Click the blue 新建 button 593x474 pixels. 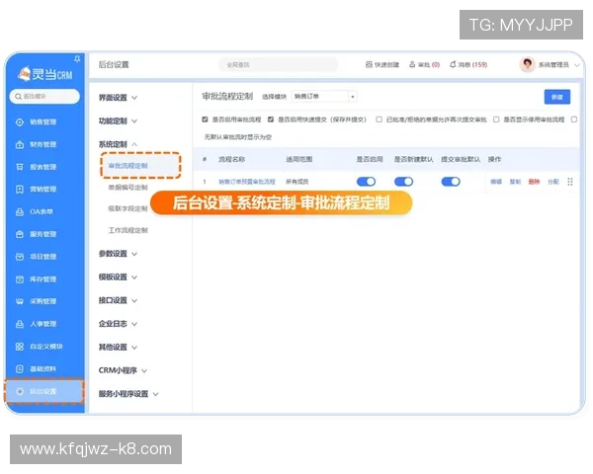557,97
